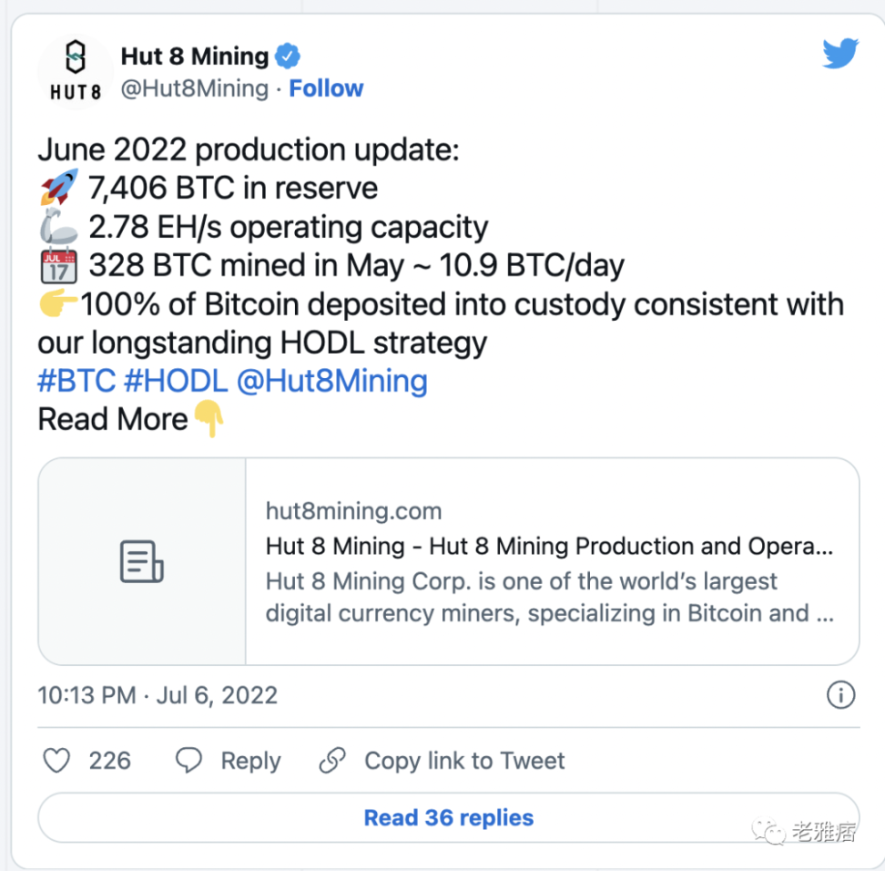Open tweet info via the circled i icon

(x=840, y=695)
